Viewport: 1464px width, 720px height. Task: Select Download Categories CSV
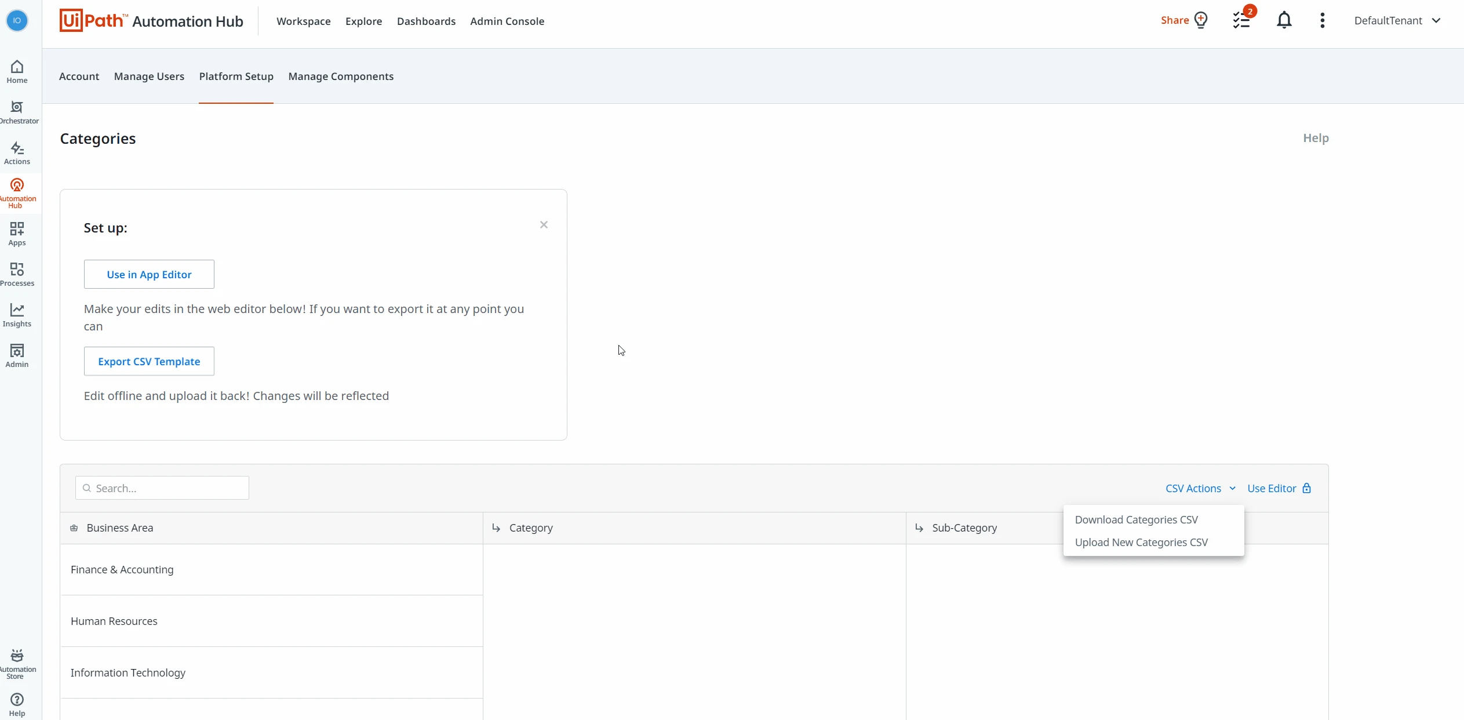[1136, 519]
